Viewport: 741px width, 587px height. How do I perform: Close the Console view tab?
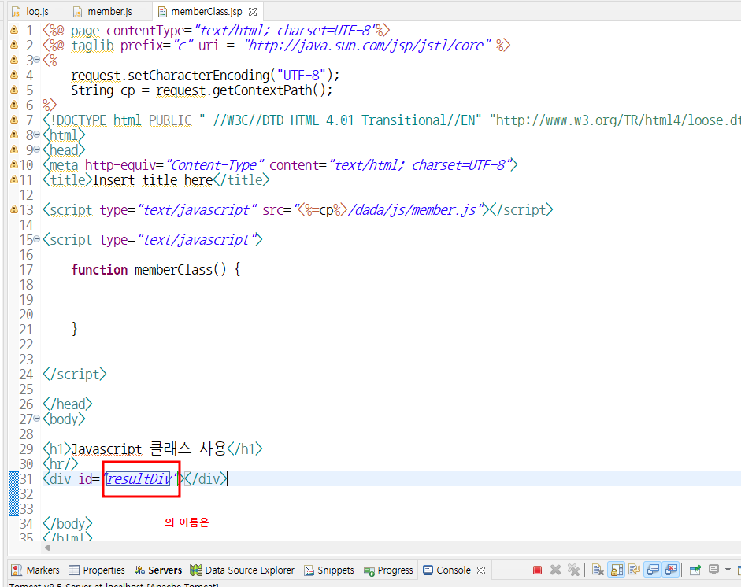point(481,570)
